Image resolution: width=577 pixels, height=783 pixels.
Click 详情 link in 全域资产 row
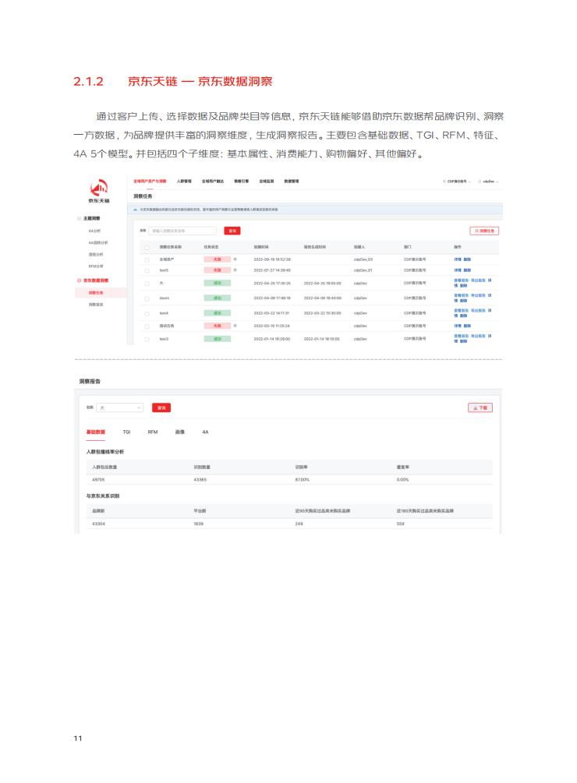point(457,259)
